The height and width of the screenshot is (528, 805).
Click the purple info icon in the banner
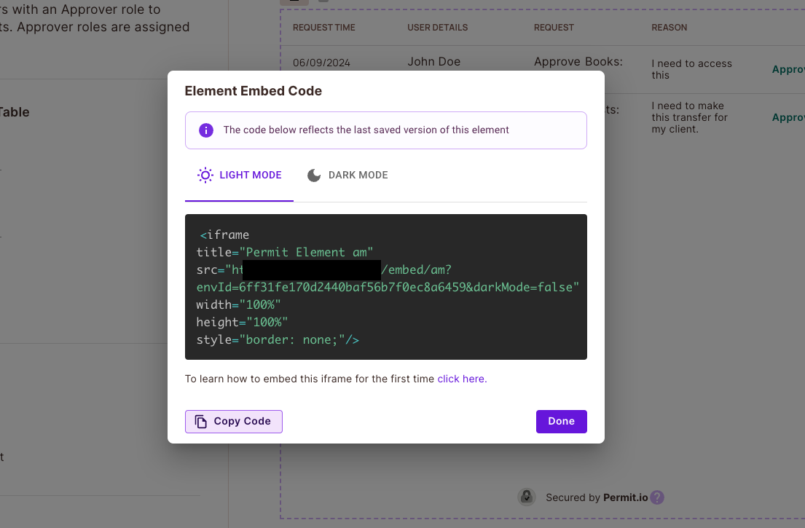206,130
